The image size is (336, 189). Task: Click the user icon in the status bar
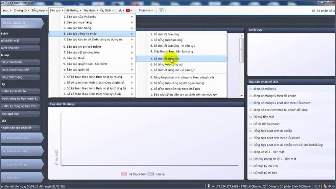(x=325, y=186)
